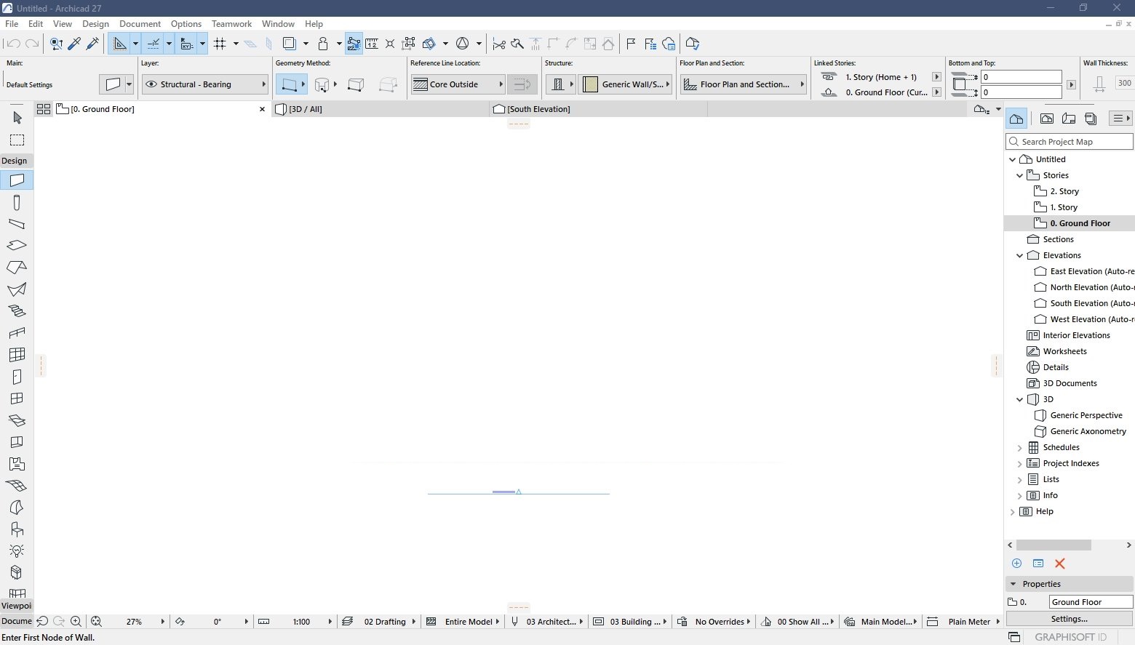Toggle visibility of Structural - Bearing layer
This screenshot has width=1135, height=645.
[151, 84]
